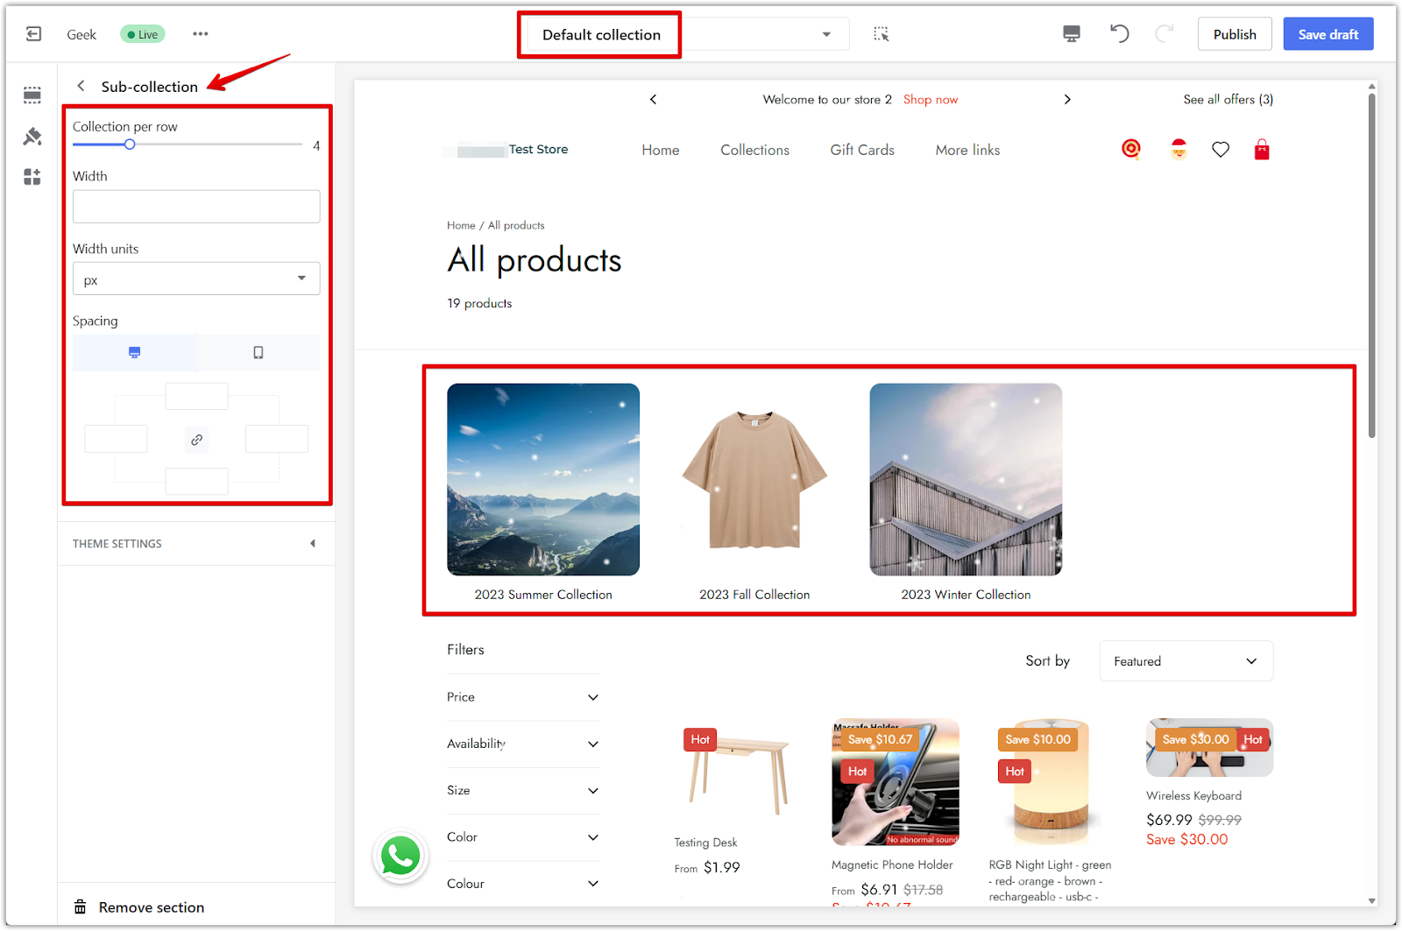
Task: Click the trash icon beside Remove section
Action: pos(80,906)
